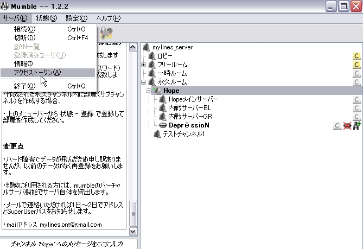The height and width of the screenshot is (249, 363).
Task: Open the 状態(S) menu
Action: pos(47,18)
